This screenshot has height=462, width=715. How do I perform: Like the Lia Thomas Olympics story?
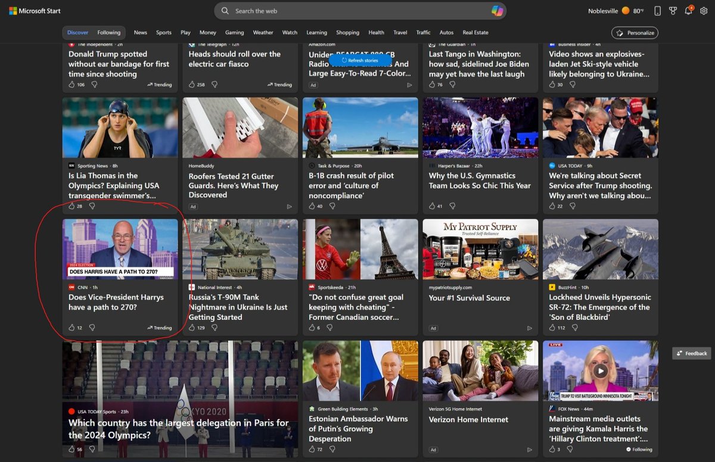click(72, 206)
